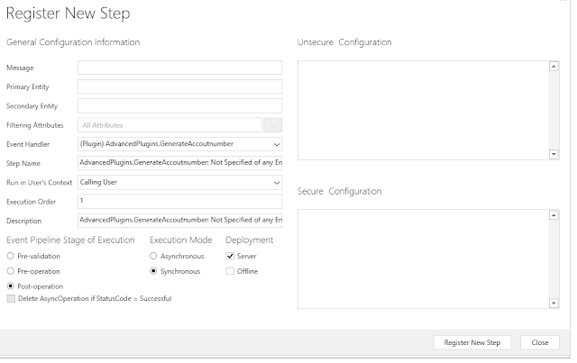This screenshot has width=577, height=363.
Task: Toggle the Server deployment checkbox
Action: [x=230, y=257]
